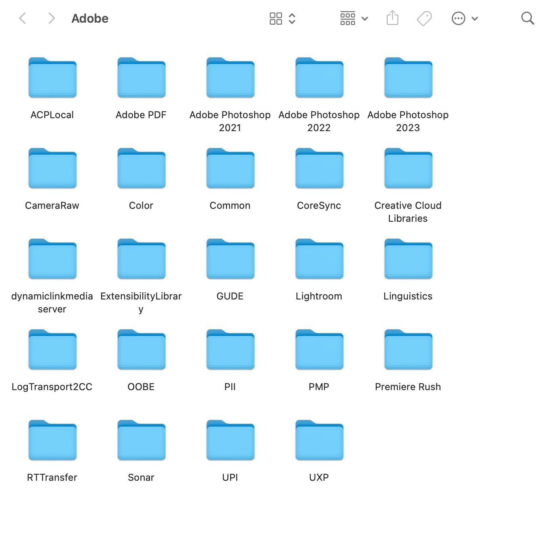Image resolution: width=546 pixels, height=552 pixels.
Task: Click the 'LogTransport2CC' name label
Action: [x=52, y=387]
